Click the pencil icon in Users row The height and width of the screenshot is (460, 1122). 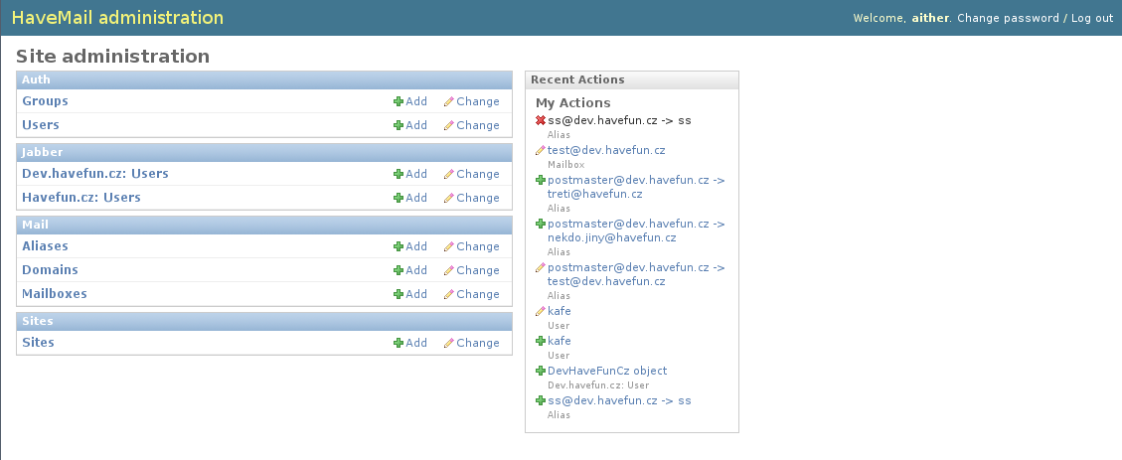pyautogui.click(x=448, y=125)
